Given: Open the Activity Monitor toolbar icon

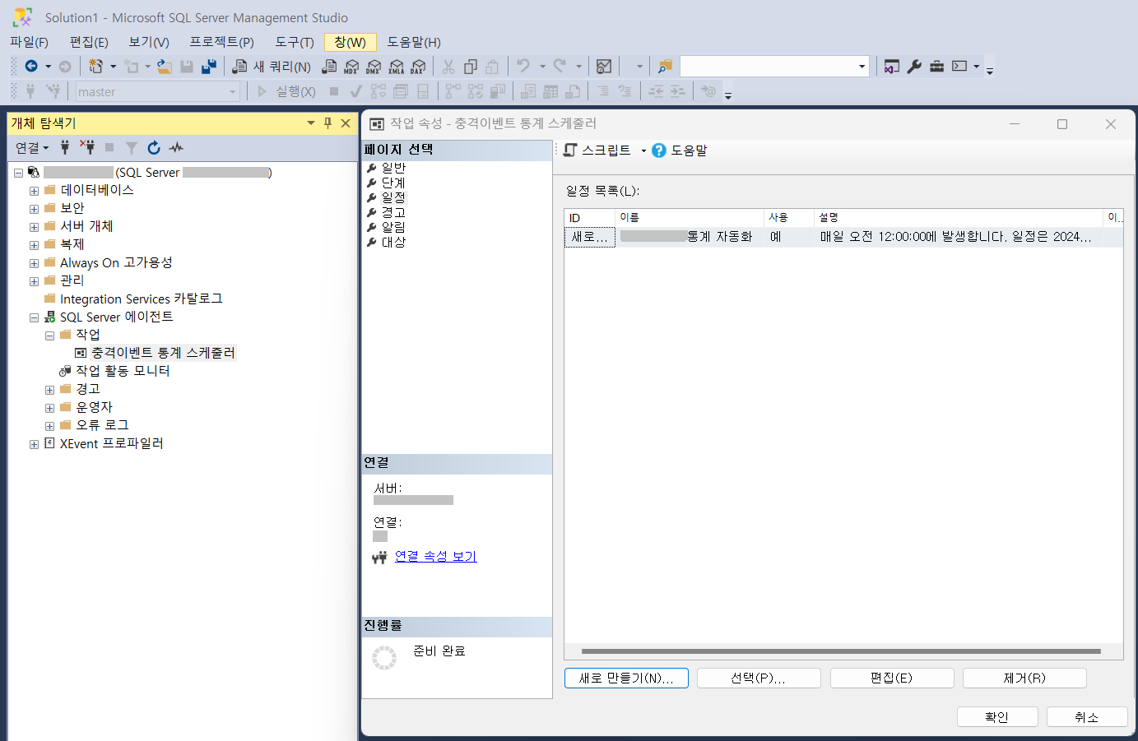Looking at the screenshot, I should click(x=604, y=67).
